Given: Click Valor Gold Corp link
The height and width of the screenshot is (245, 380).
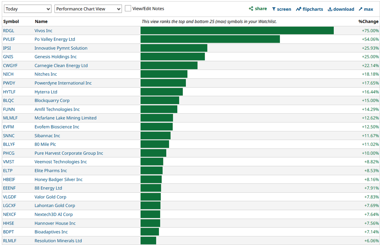Looking at the screenshot, I should (50, 197).
